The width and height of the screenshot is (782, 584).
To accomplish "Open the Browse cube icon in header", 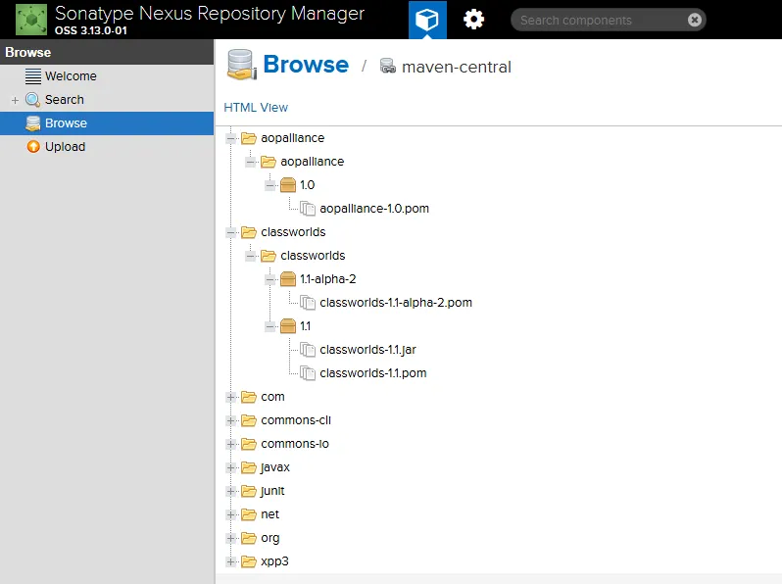I will click(x=427, y=20).
